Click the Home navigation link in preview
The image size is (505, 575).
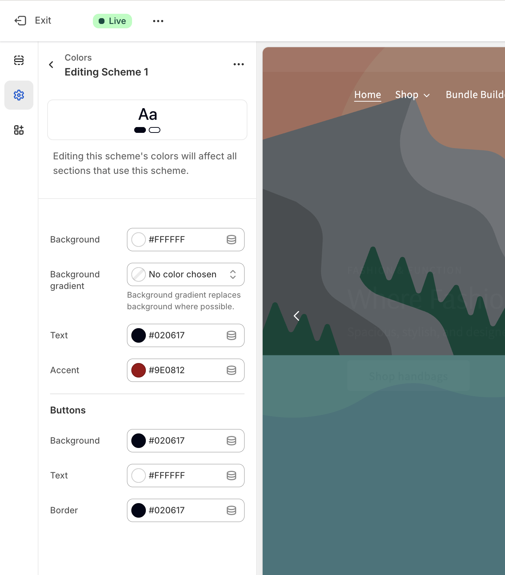[368, 95]
